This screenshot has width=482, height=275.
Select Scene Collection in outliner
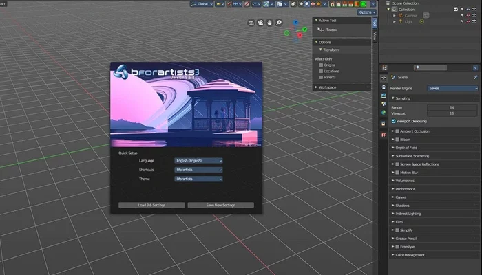(x=430, y=3)
